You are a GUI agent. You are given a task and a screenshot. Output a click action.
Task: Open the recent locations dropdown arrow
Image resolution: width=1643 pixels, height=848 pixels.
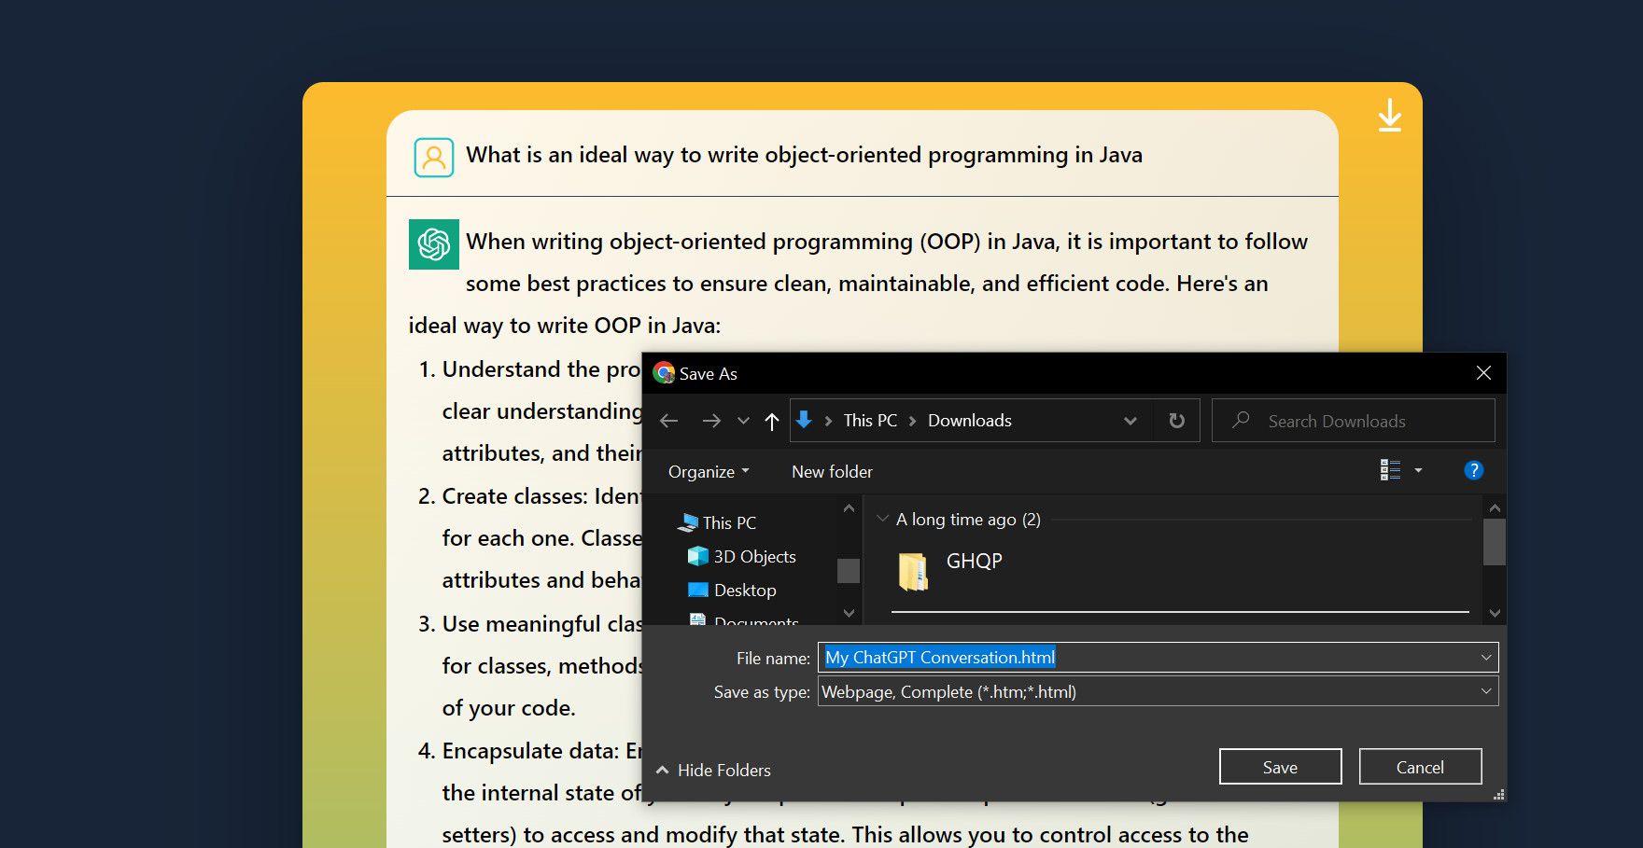coord(743,421)
